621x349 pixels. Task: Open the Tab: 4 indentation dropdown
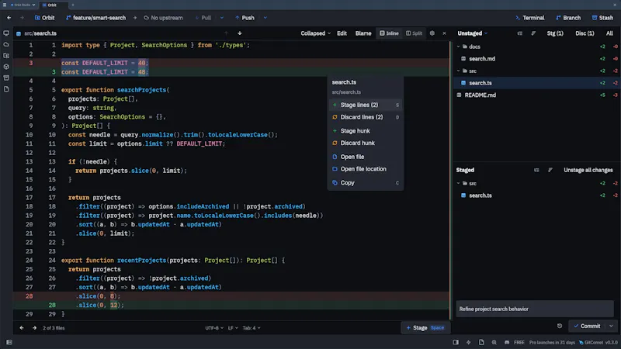[x=252, y=327]
